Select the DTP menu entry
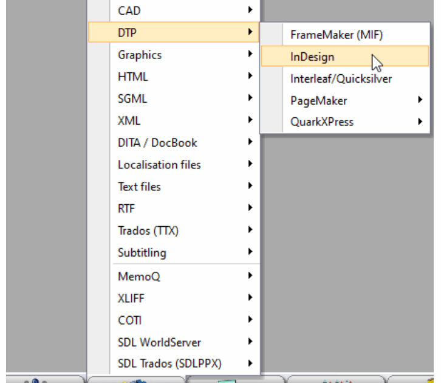The width and height of the screenshot is (441, 383). pyautogui.click(x=174, y=32)
